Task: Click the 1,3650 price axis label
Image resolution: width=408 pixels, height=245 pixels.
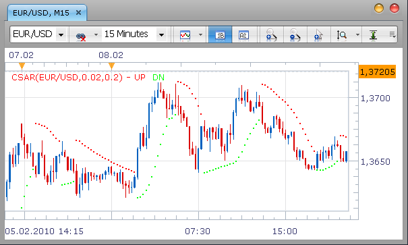Action: (x=375, y=162)
